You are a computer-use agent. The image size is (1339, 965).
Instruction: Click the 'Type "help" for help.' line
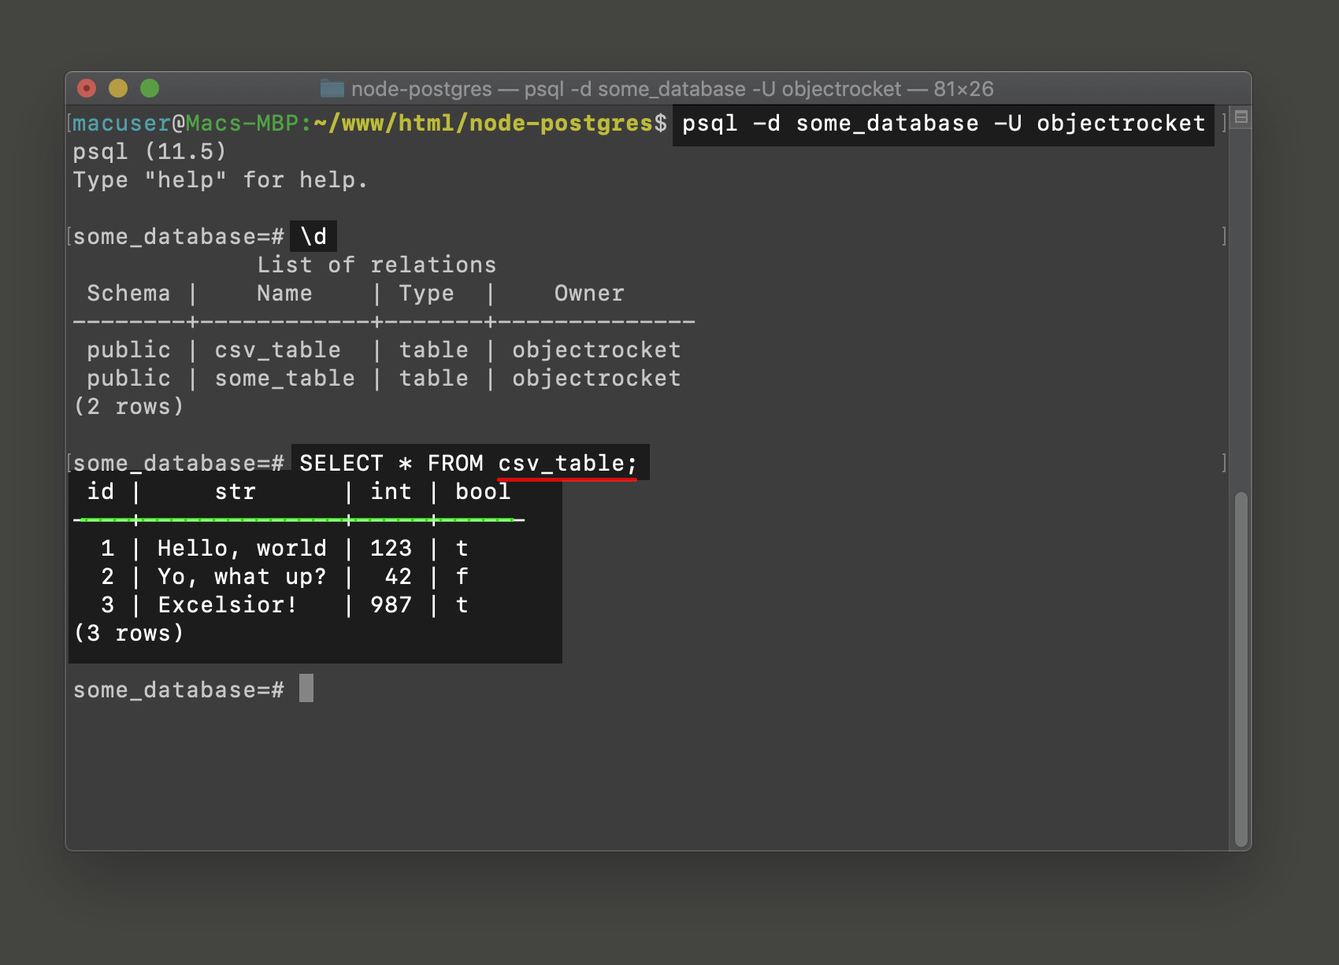221,180
